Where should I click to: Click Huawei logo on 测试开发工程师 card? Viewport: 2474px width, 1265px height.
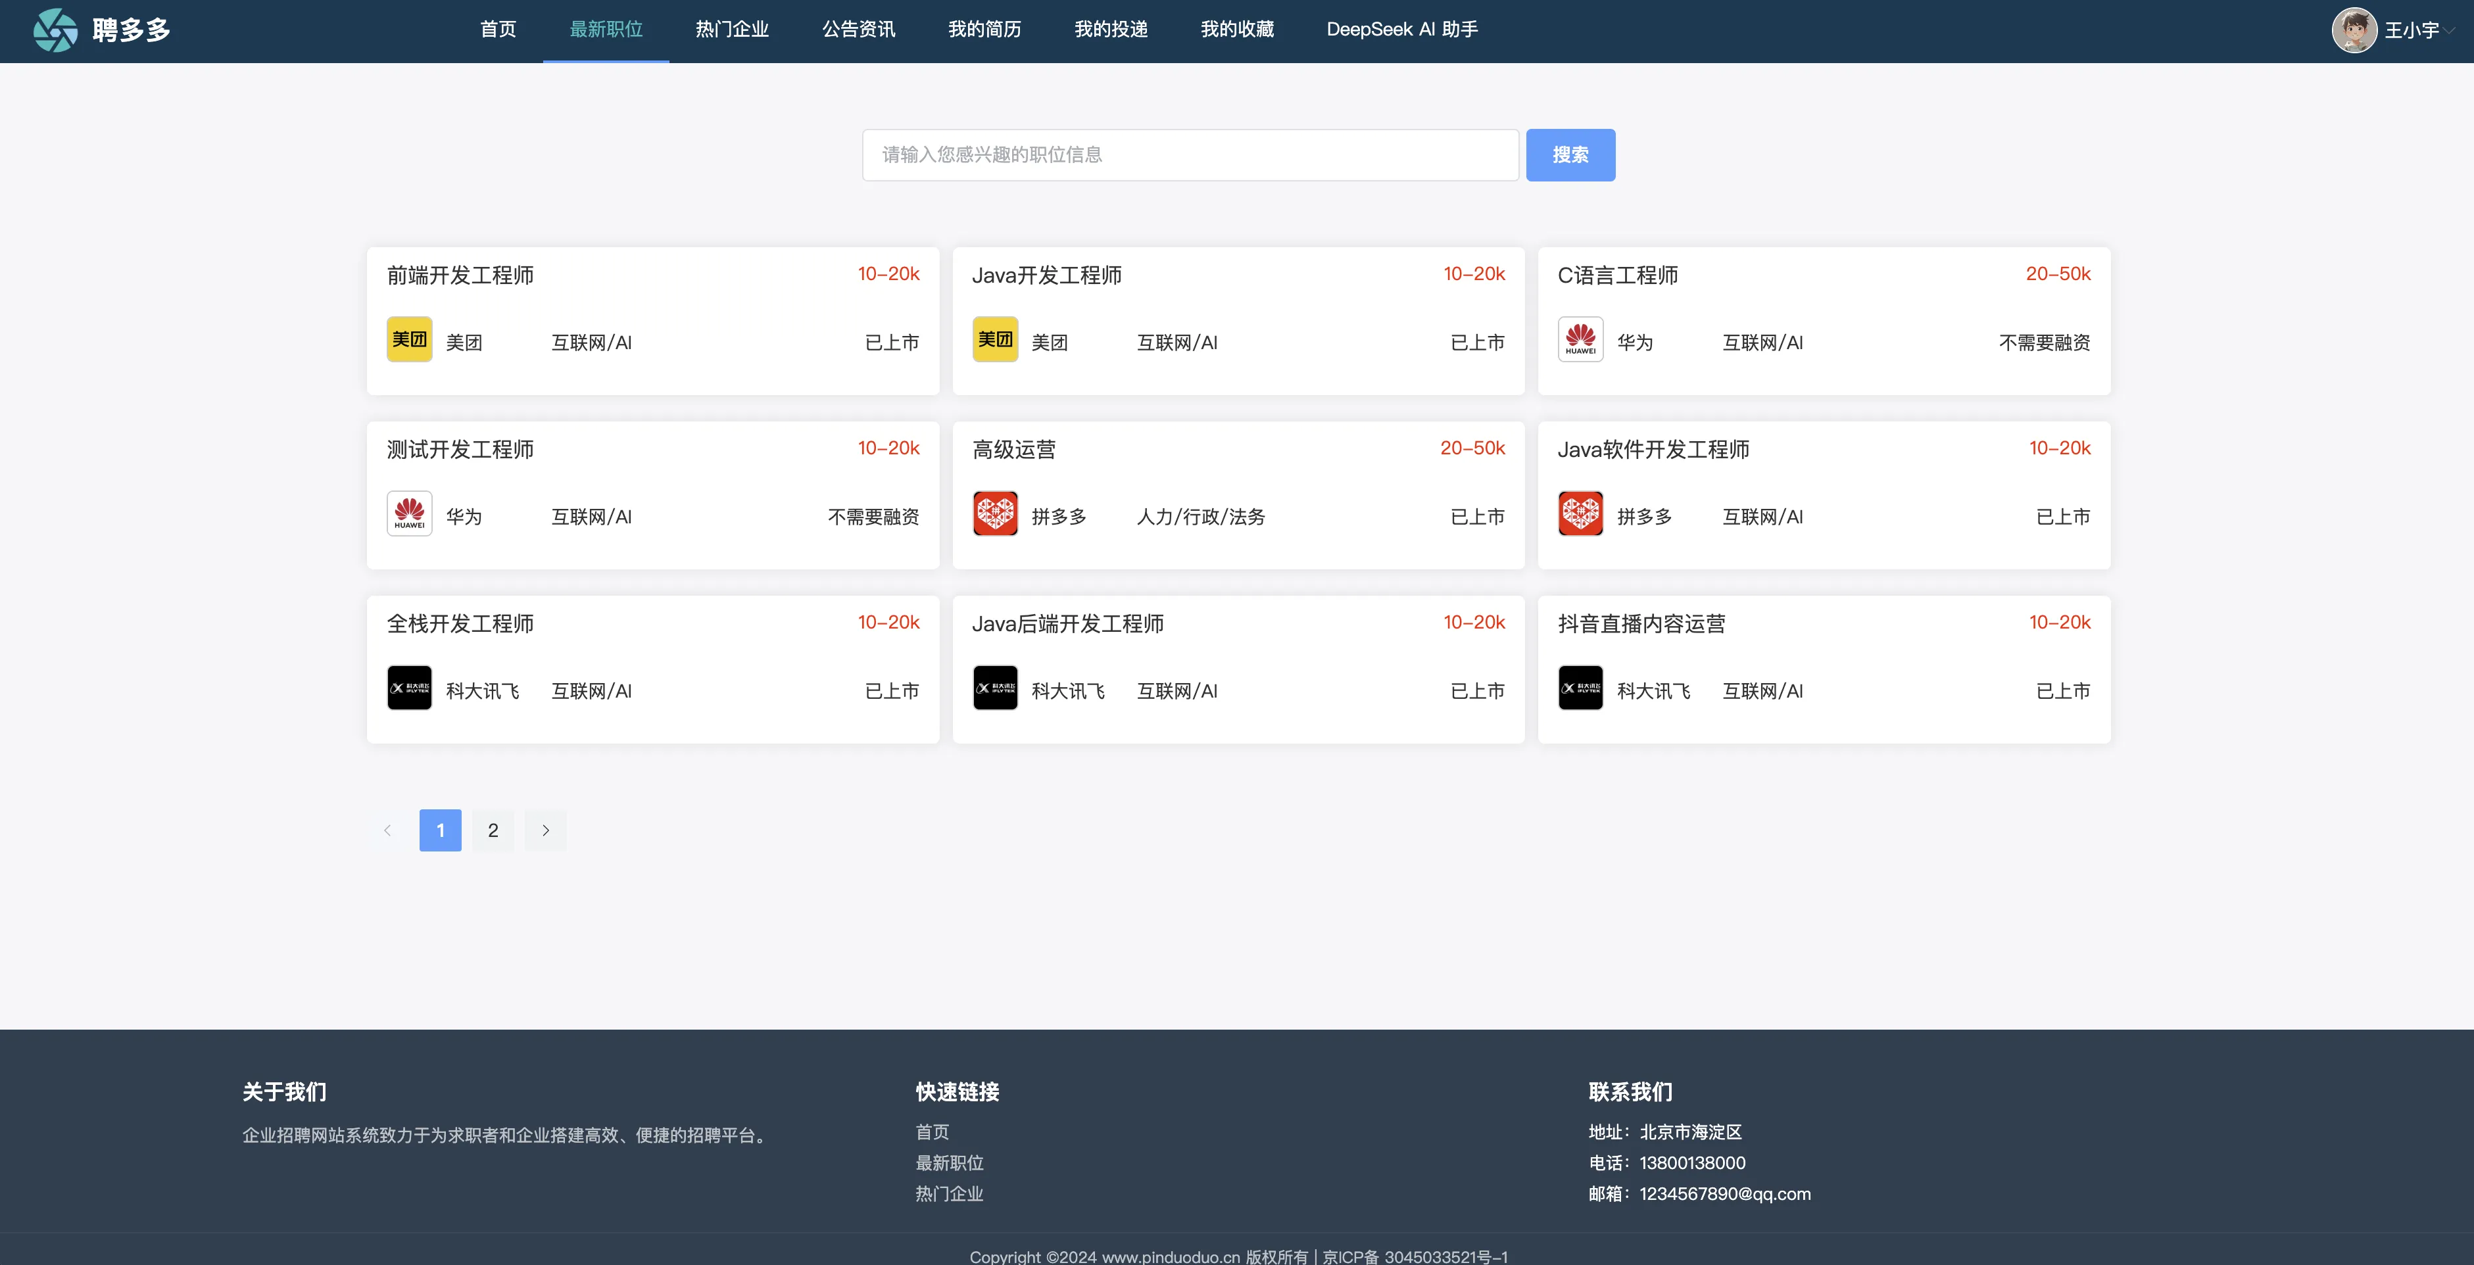click(409, 514)
